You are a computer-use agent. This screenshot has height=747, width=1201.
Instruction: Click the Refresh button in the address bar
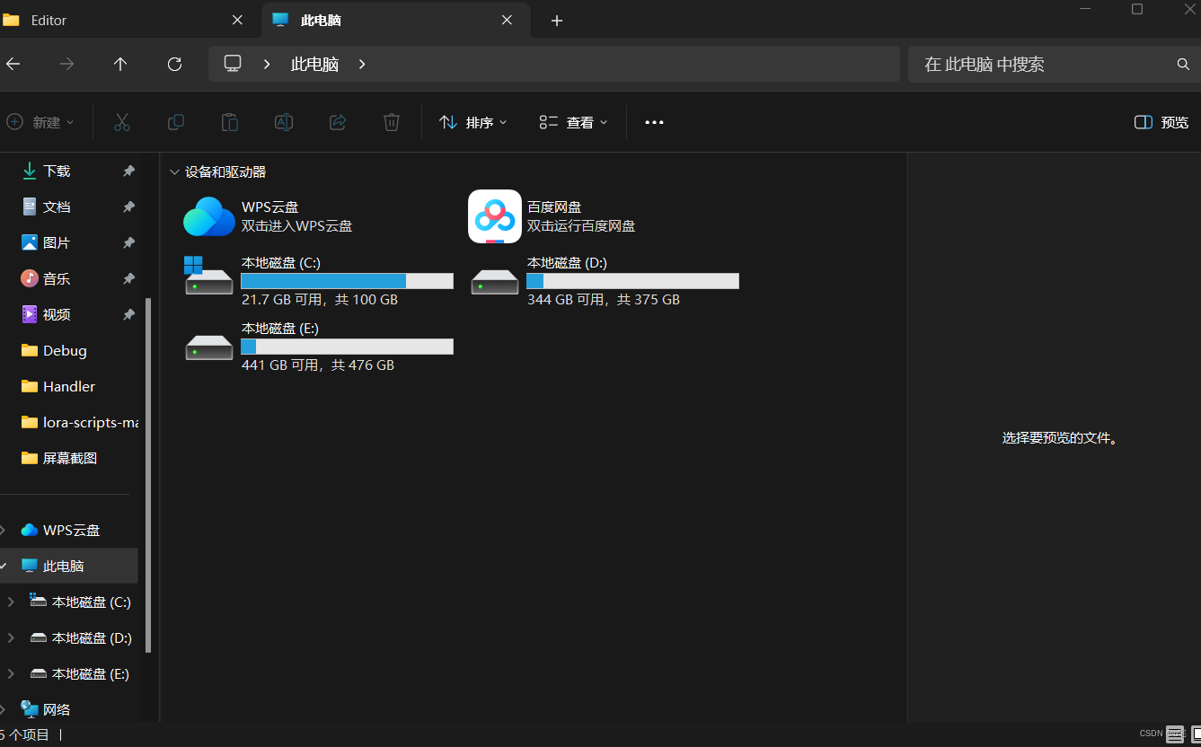click(174, 64)
